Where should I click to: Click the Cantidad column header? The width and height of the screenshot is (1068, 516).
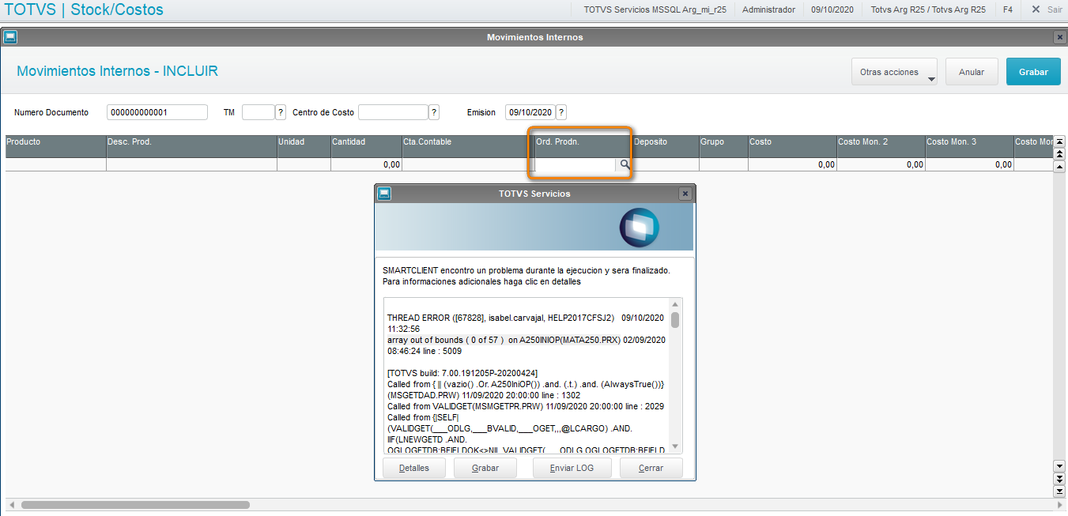tap(366, 146)
